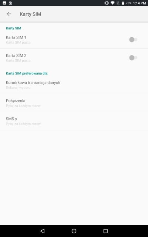The width and height of the screenshot is (148, 237).
Task: Open recent apps square button
Action: coord(105,231)
